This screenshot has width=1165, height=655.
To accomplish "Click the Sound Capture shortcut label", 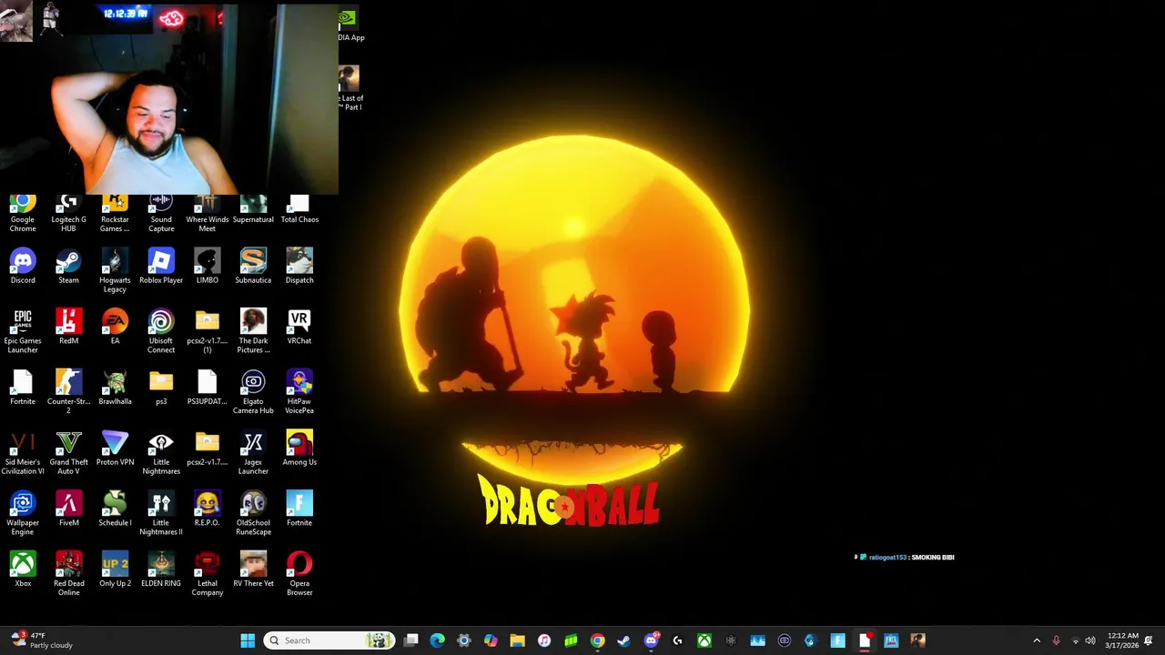I will pyautogui.click(x=161, y=224).
